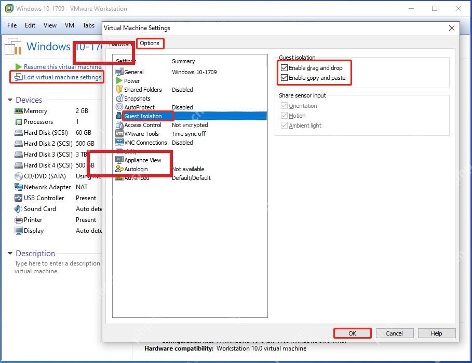This screenshot has height=363, width=472.
Task: Click the green Power arrow icon
Action: 119,80
